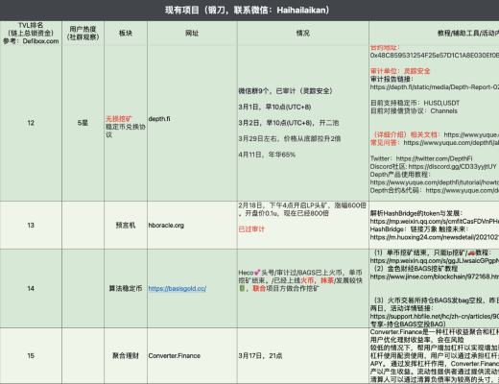Select the line "目前支持稳定币：HUSD,USDT"
This screenshot has width=499, height=384.
pos(415,103)
